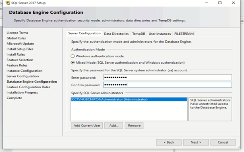
Task: Click the Add Current User button
Action: coord(87,125)
